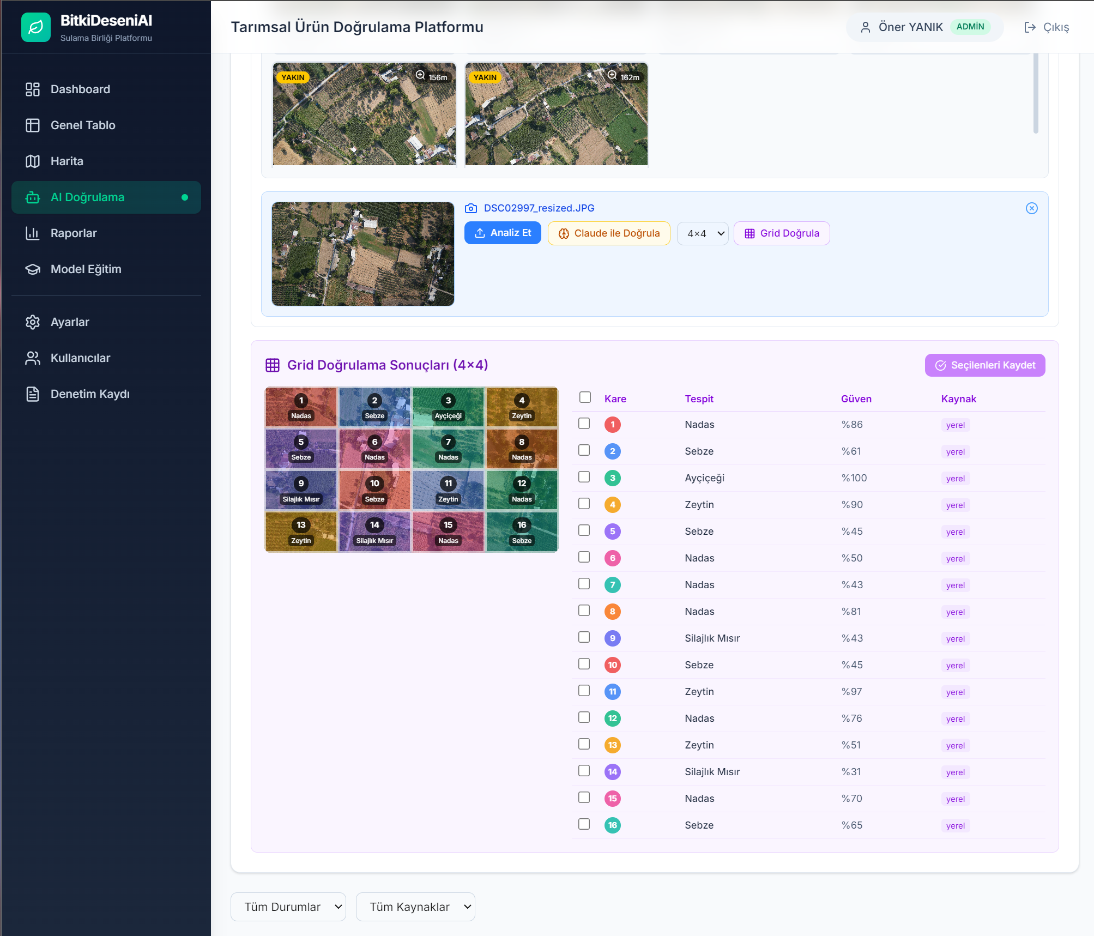This screenshot has height=936, width=1094.
Task: Check the row 4 Zeytin checkbox
Action: [x=584, y=504]
